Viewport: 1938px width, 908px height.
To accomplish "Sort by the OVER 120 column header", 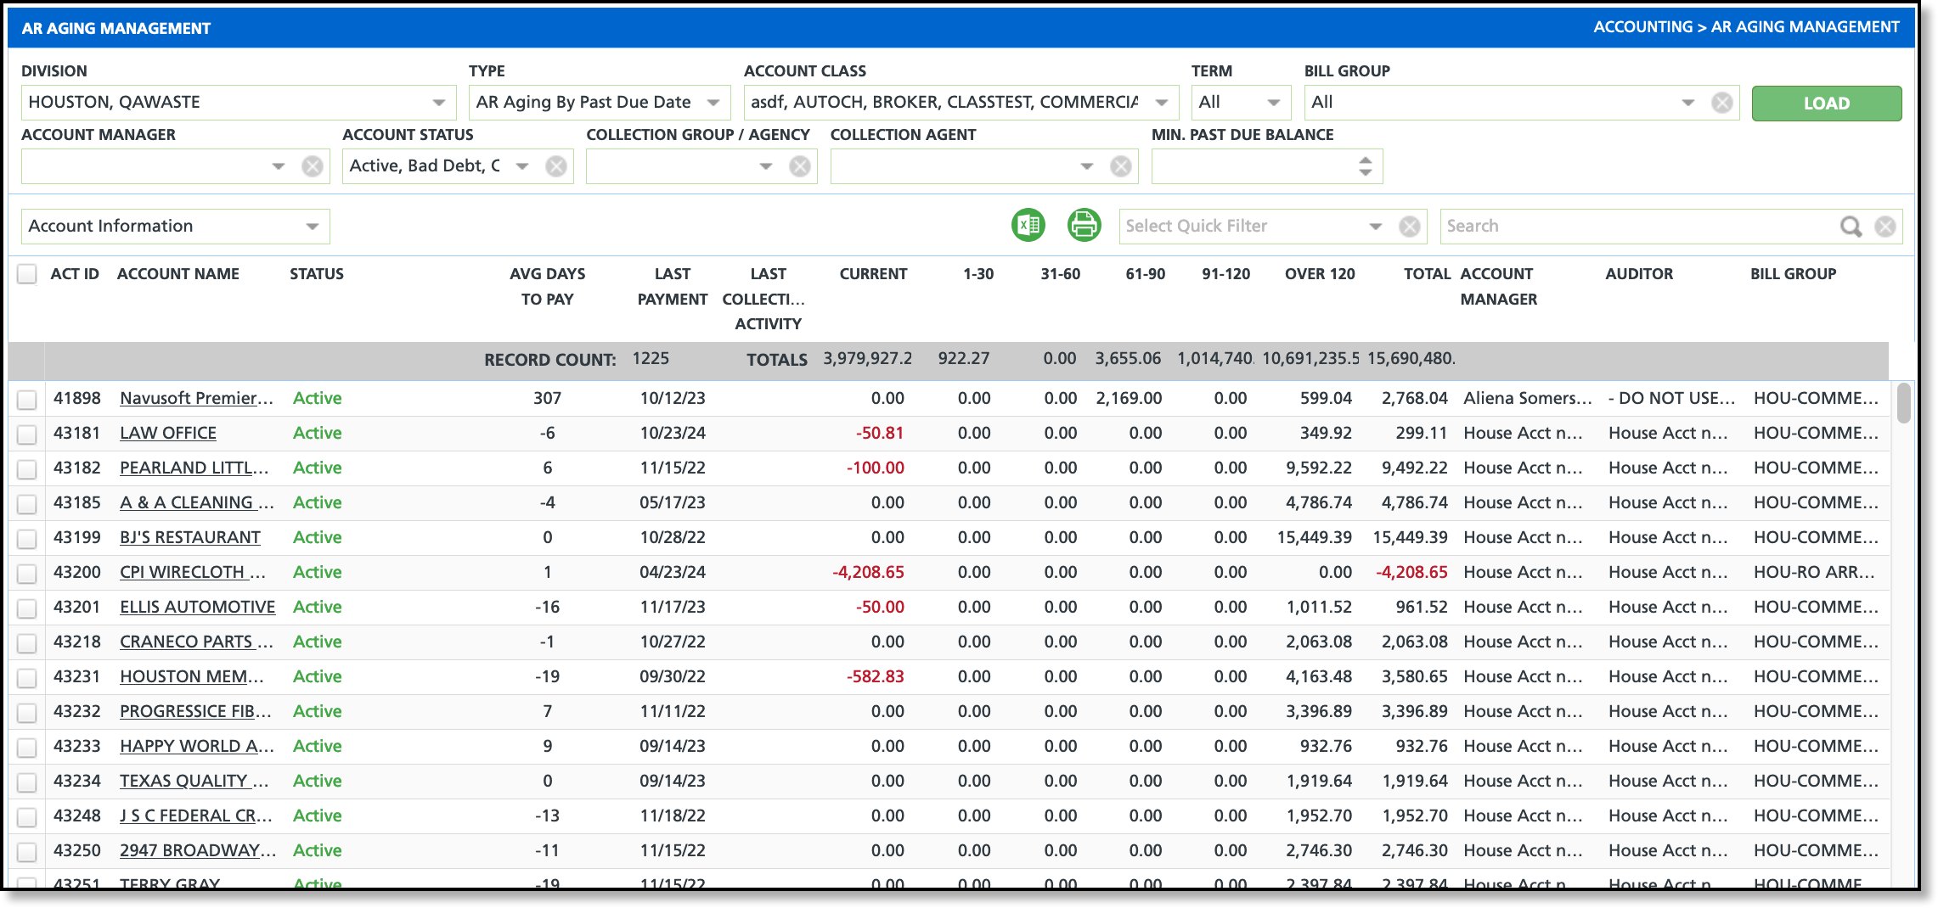I will click(x=1319, y=274).
